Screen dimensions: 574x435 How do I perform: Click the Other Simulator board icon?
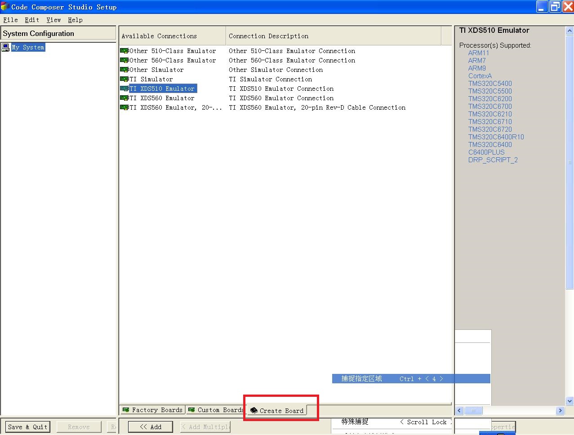pyautogui.click(x=124, y=70)
